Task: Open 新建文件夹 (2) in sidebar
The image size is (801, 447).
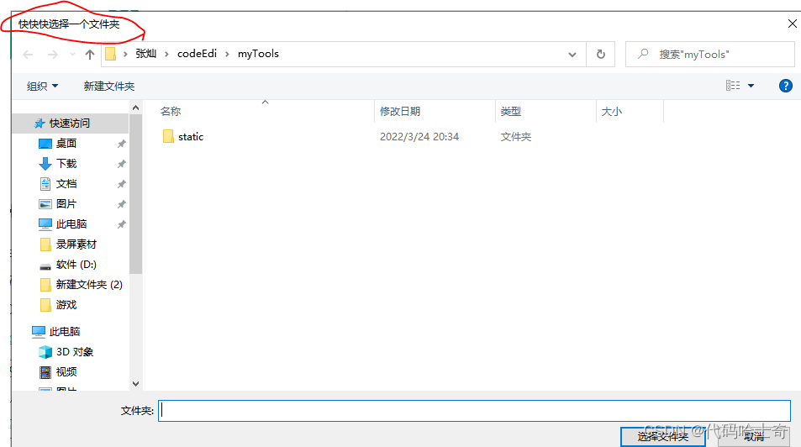Action: [x=89, y=285]
